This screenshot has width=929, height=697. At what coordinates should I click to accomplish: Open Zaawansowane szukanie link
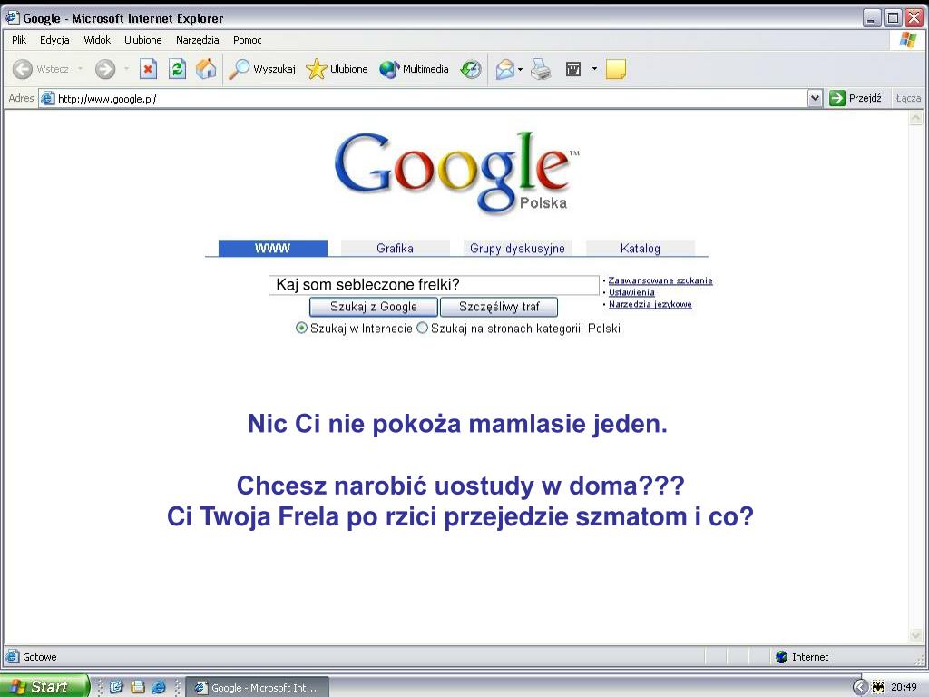660,280
